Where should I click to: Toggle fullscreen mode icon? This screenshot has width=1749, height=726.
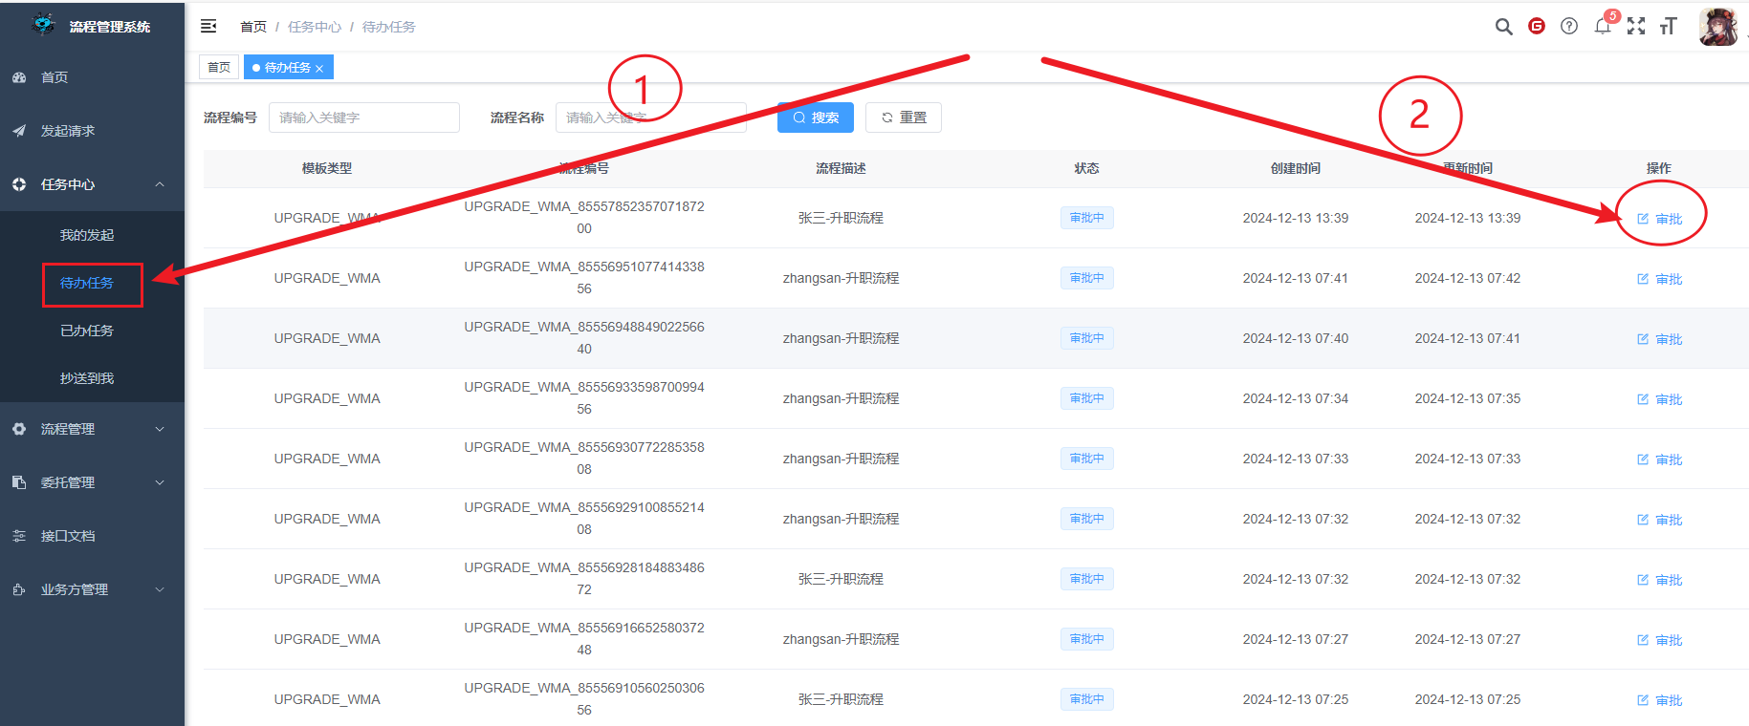[x=1636, y=27]
